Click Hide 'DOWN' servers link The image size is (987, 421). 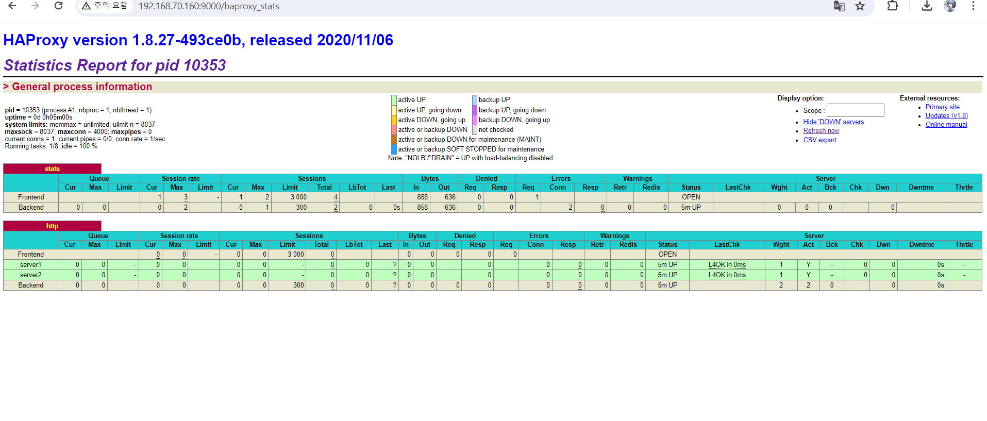pos(833,122)
